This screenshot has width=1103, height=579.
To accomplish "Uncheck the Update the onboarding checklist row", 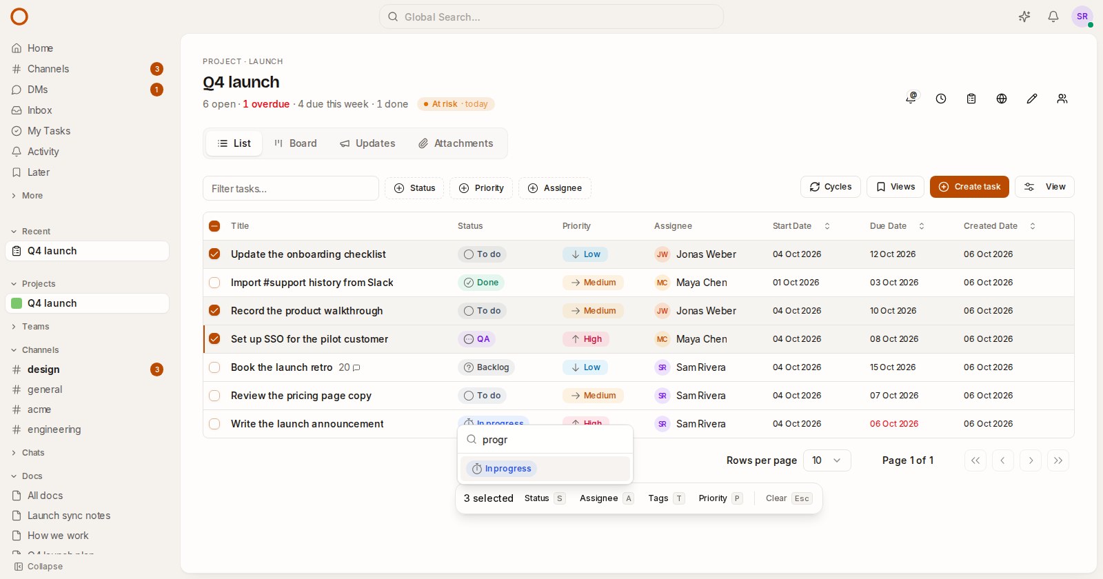I will pyautogui.click(x=214, y=254).
